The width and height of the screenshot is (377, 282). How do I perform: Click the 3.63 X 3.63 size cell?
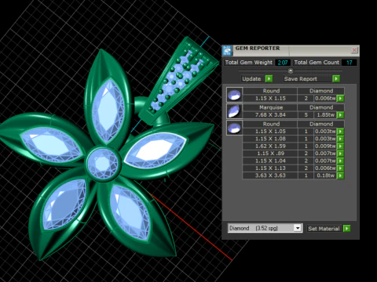click(x=270, y=175)
